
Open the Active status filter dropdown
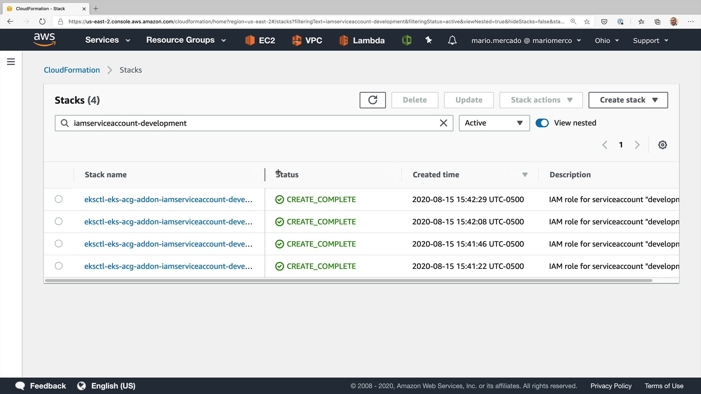494,123
